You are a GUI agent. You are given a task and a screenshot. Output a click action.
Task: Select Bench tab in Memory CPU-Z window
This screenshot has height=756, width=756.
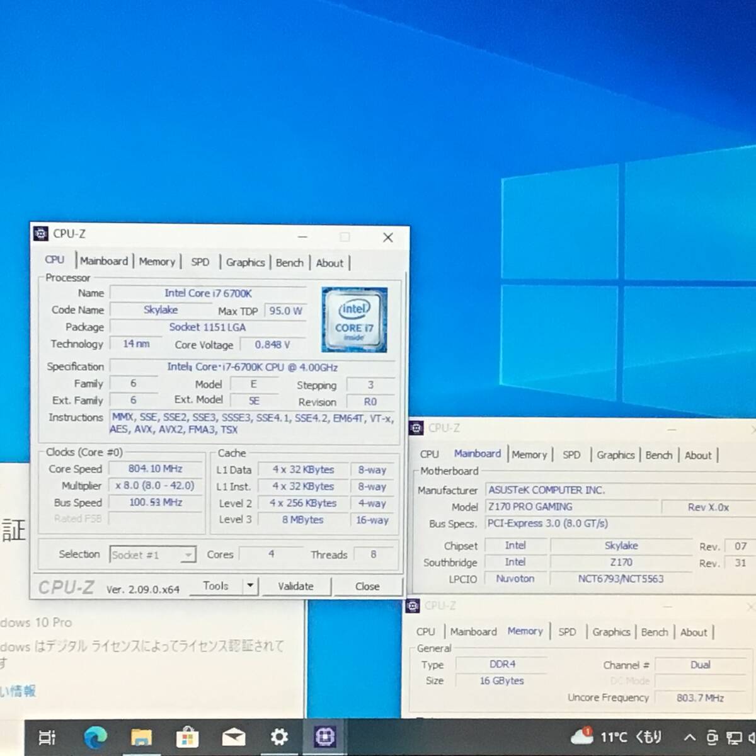coord(655,633)
